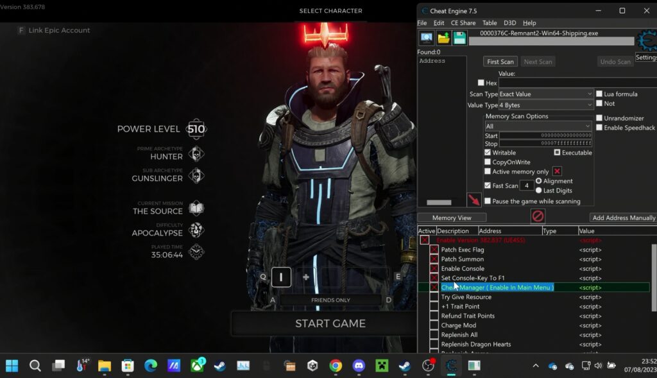
Task: Open the Xbox app on the taskbar
Action: point(198,366)
